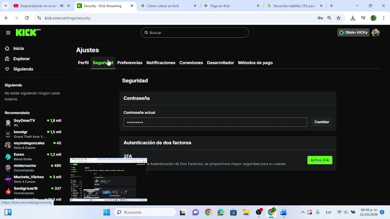
Task: Bookmark this page with star icon
Action: pos(339,18)
